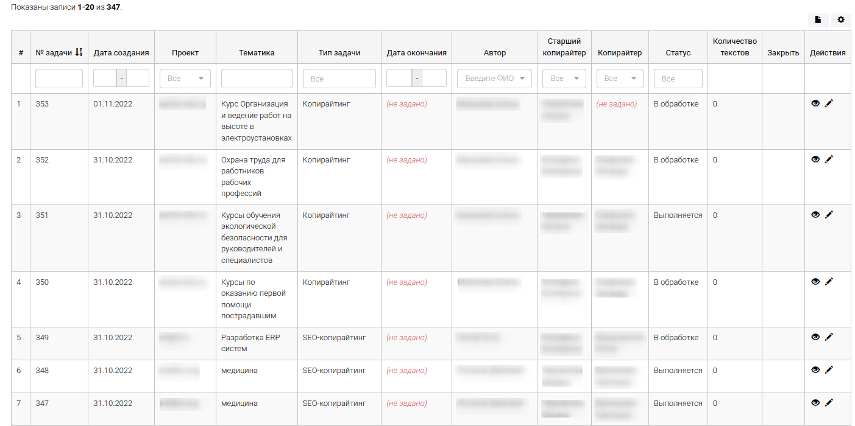The height and width of the screenshot is (426, 855).
Task: View task 351 using the eye icon
Action: point(815,215)
